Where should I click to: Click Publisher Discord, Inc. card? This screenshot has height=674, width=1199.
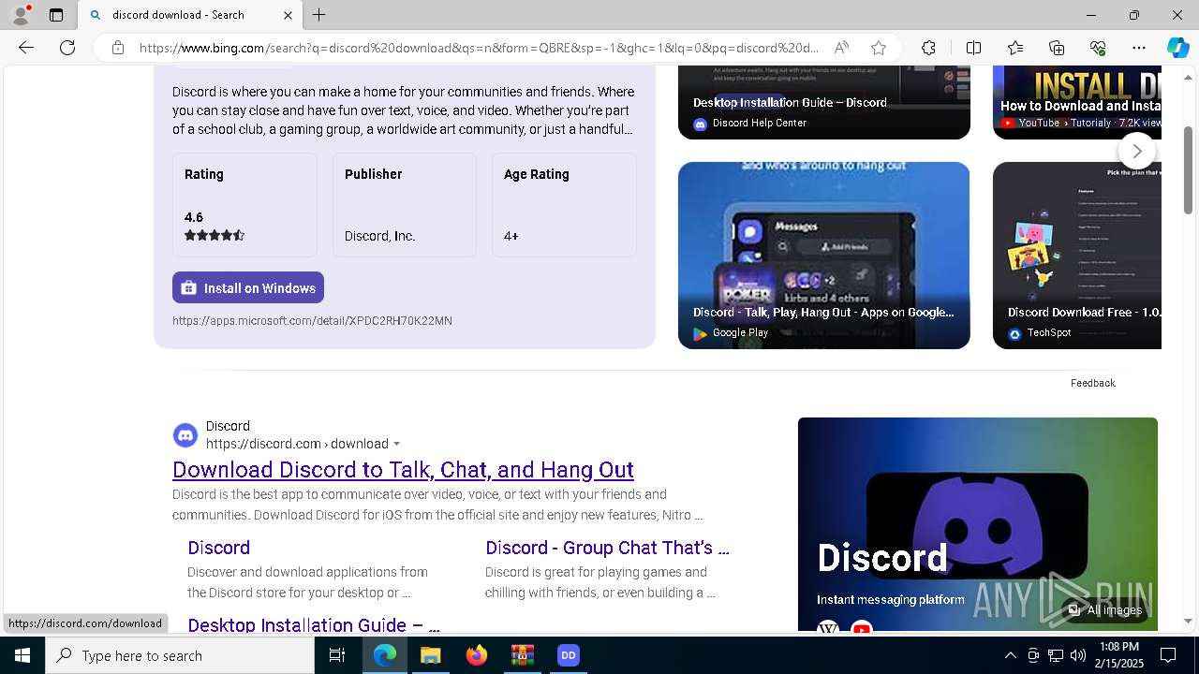coord(405,205)
